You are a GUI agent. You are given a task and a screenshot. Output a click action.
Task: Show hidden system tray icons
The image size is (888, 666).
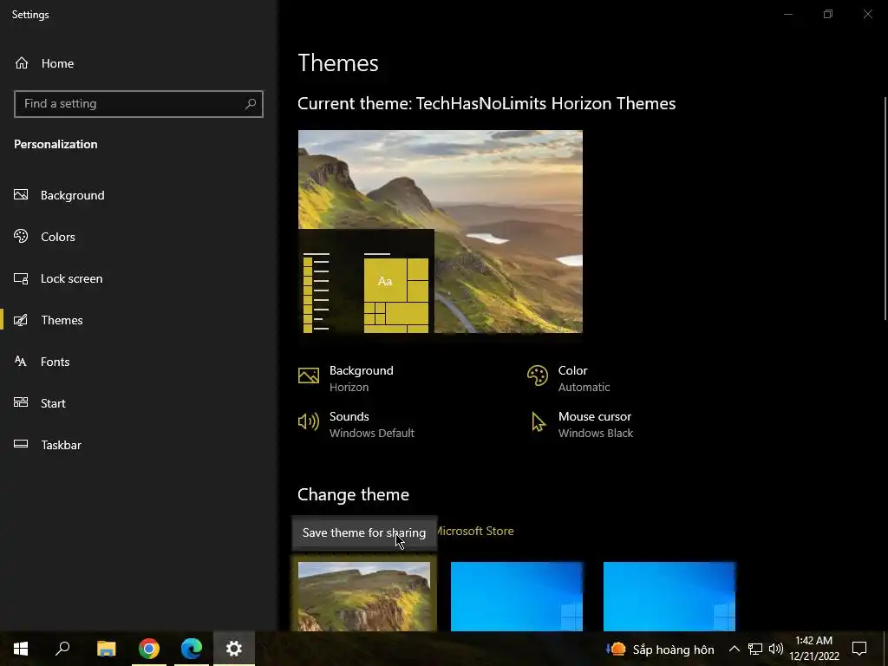point(734,649)
